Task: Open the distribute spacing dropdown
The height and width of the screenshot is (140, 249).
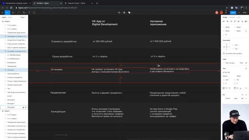Action: pos(246,21)
